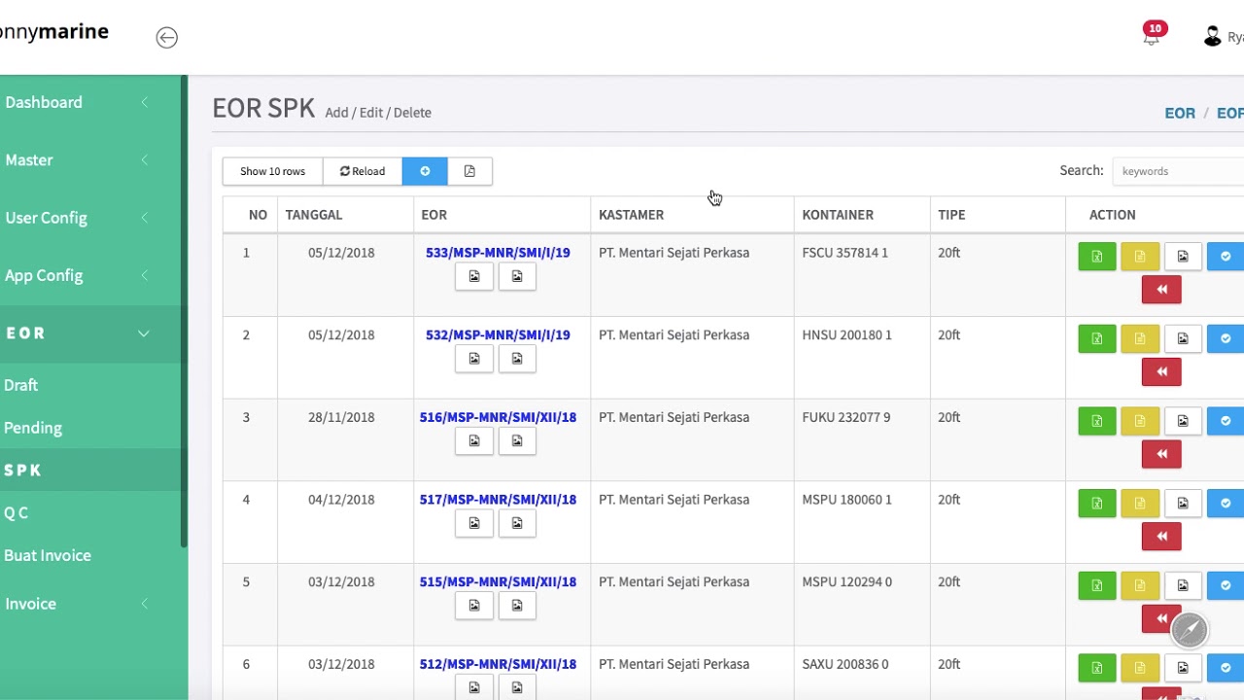1244x700 pixels.
Task: Export the table with the PDF icon
Action: [x=469, y=171]
